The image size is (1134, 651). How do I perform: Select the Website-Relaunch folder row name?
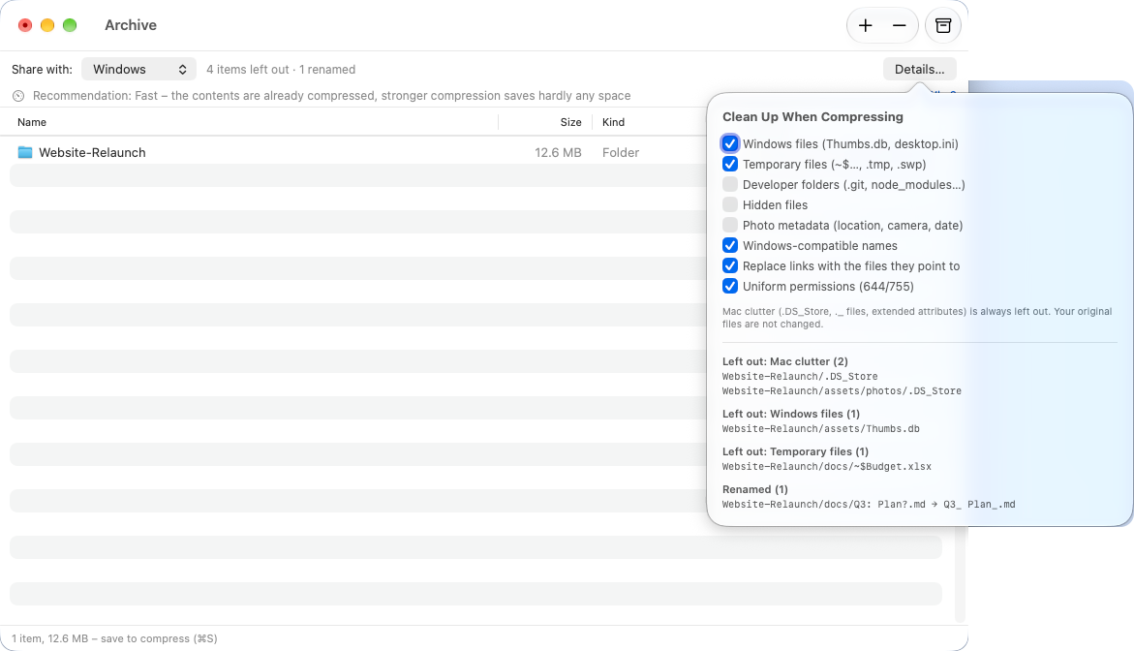coord(92,153)
